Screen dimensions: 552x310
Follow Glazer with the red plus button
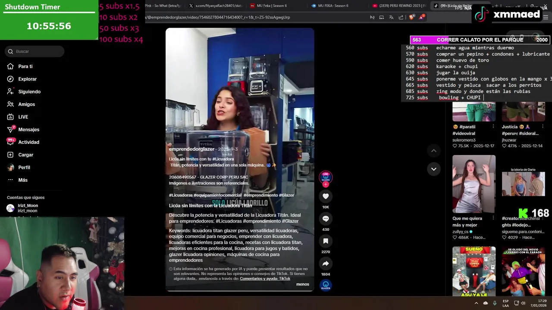click(326, 184)
